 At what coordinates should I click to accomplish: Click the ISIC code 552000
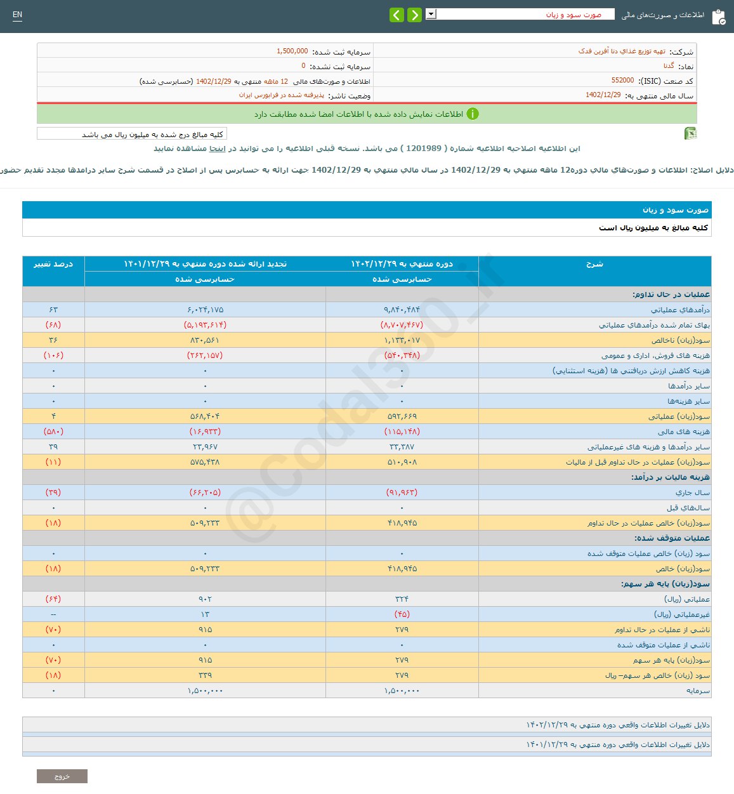pyautogui.click(x=622, y=81)
